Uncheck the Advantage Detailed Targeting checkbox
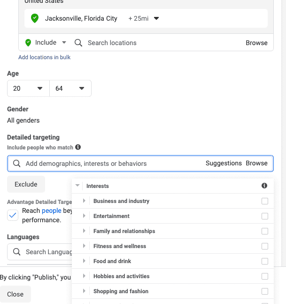 [13, 215]
